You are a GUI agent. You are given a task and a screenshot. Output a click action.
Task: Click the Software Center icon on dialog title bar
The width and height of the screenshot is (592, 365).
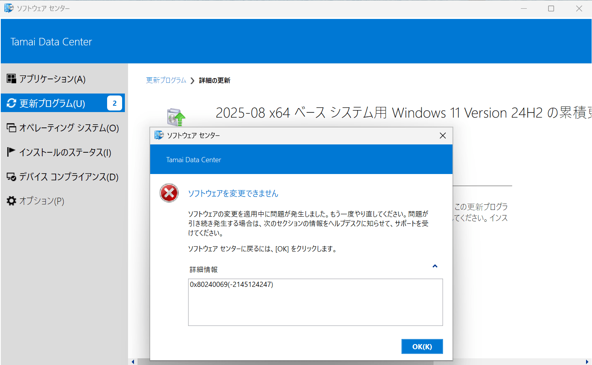(x=159, y=135)
